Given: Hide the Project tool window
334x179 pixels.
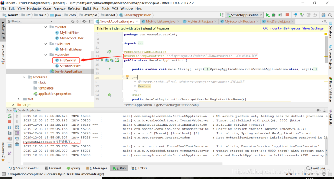Looking at the screenshot, I should point(91,21).
